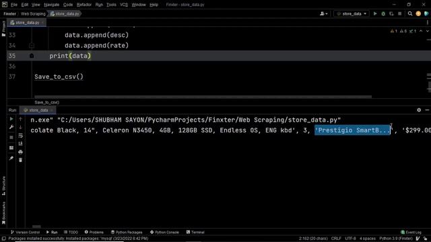Restore layout icon in the Run panel

coord(11,148)
